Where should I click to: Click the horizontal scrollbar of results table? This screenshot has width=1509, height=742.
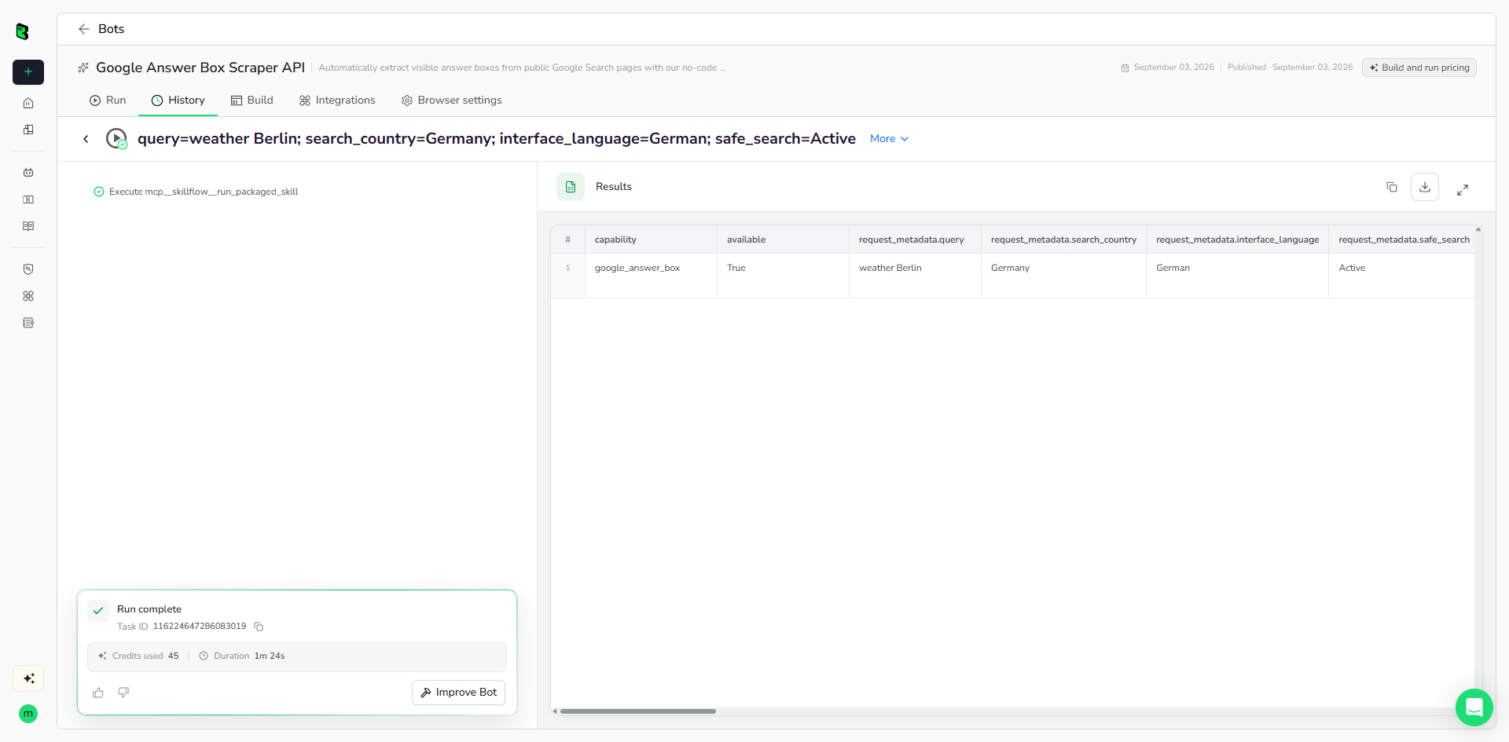click(x=637, y=711)
